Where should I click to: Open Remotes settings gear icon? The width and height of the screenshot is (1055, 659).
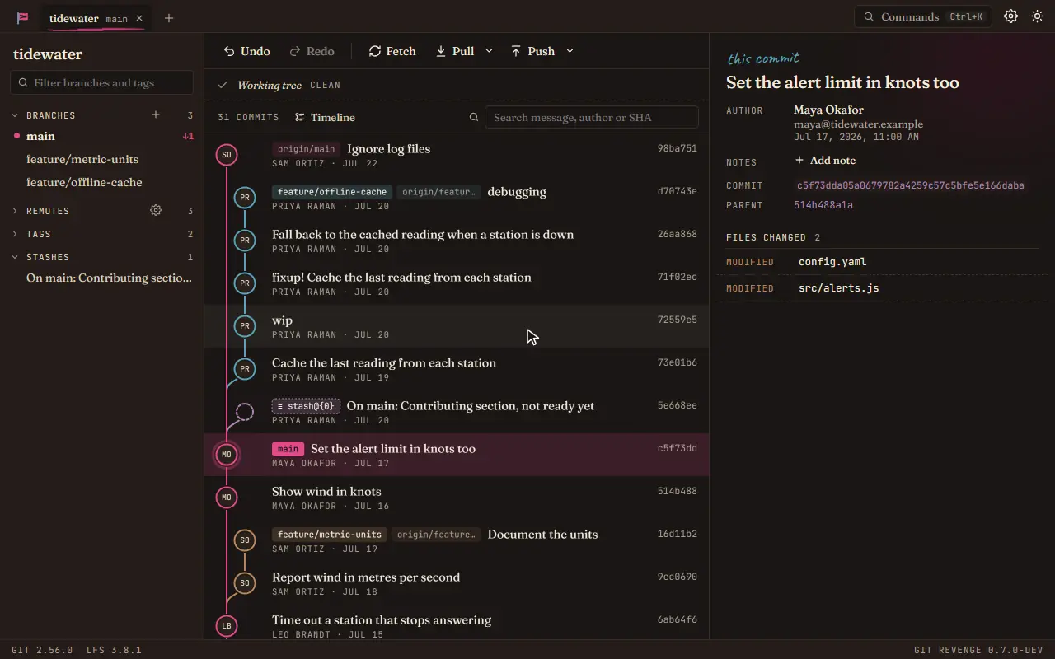[x=156, y=210]
